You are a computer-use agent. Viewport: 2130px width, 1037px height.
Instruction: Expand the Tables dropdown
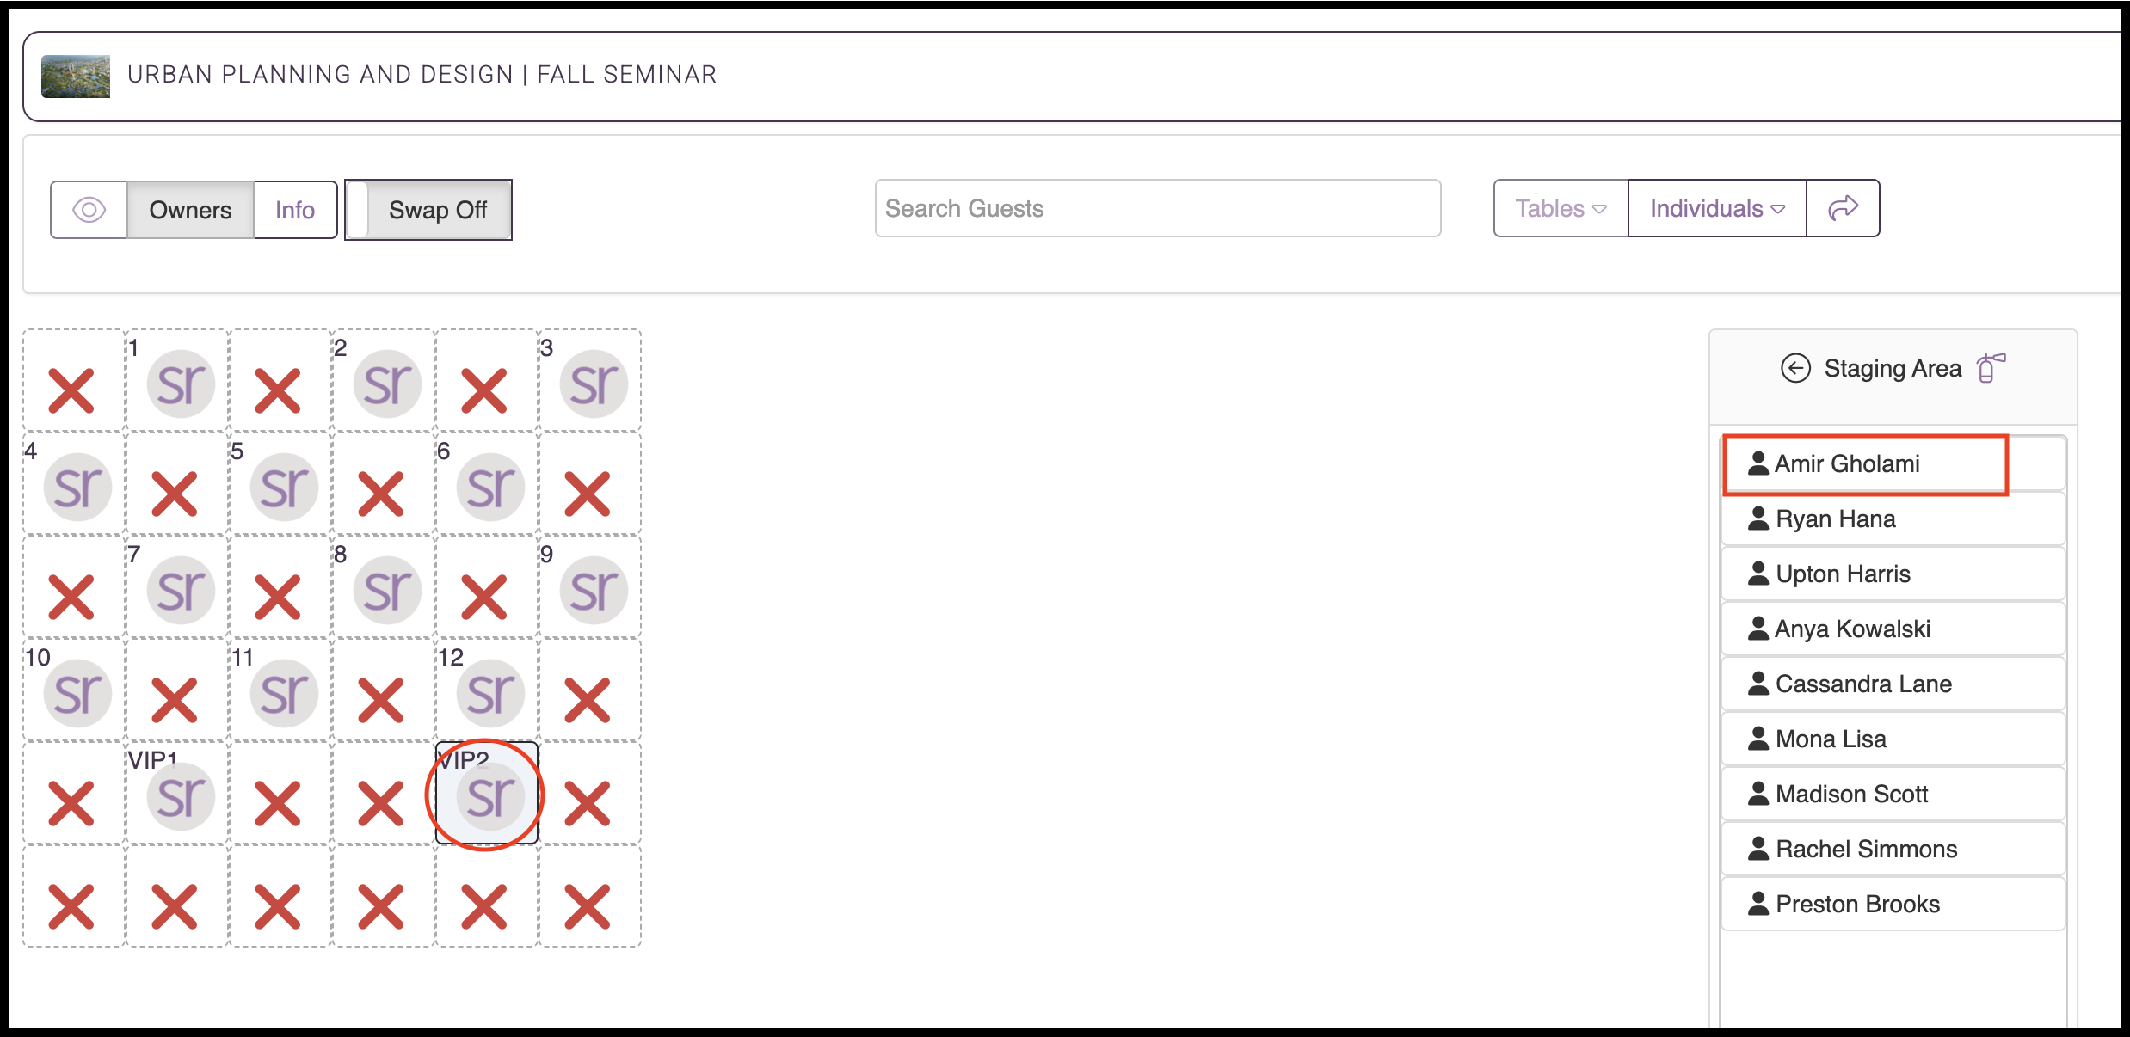(1561, 208)
